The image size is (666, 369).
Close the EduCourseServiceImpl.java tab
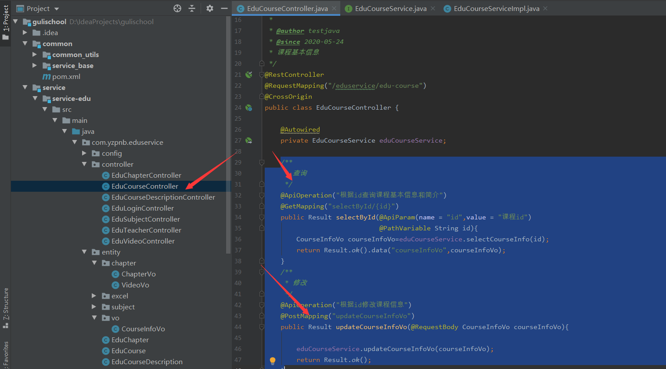click(545, 8)
